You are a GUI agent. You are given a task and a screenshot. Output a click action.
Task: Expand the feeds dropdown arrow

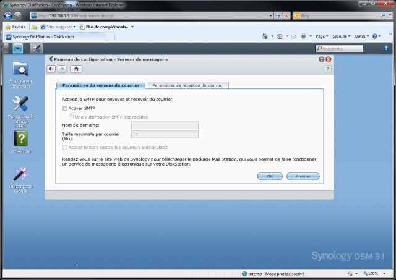(x=287, y=36)
